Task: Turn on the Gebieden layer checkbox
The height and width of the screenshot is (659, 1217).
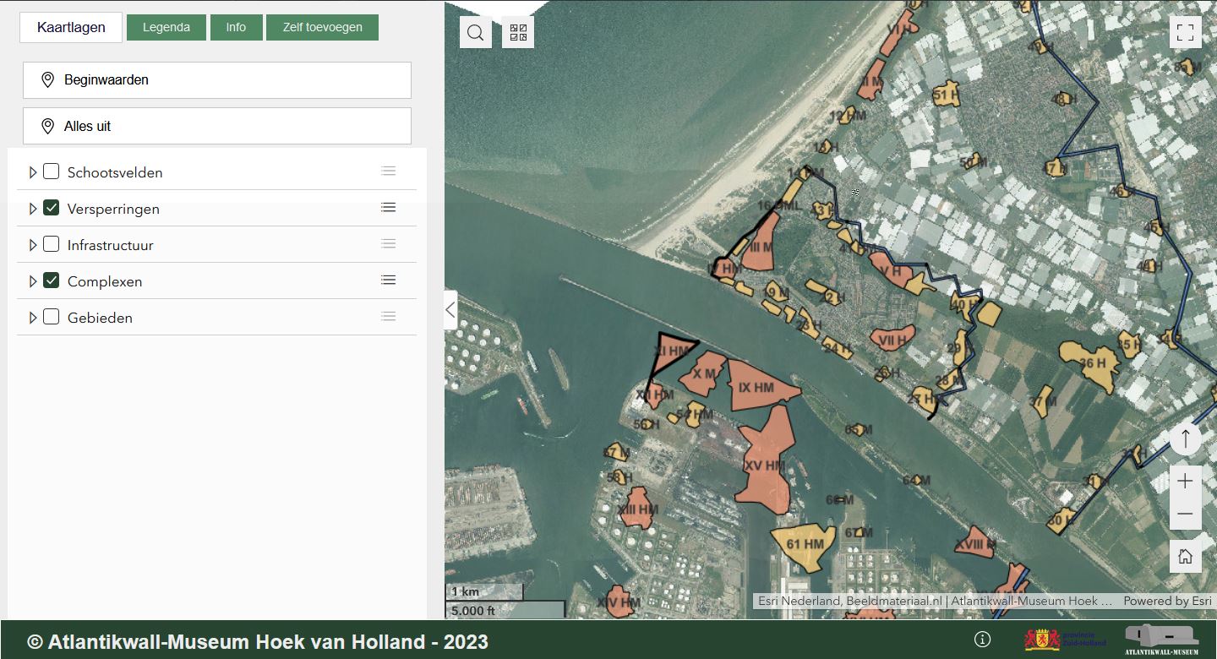Action: pos(52,317)
